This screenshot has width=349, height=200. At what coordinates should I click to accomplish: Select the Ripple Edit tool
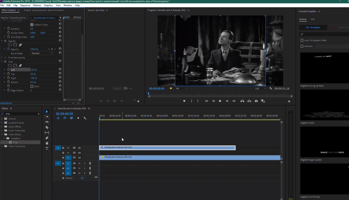point(47,122)
